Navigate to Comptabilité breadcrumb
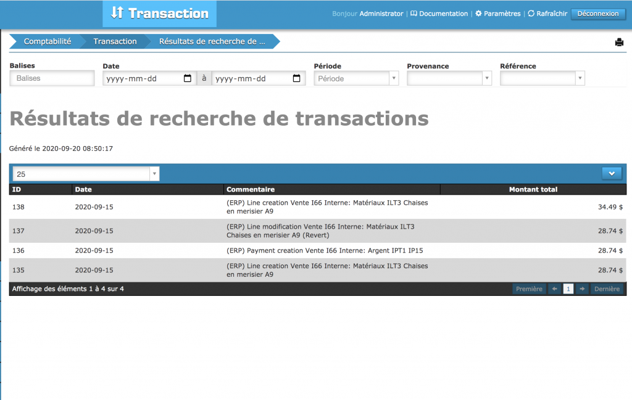 (47, 41)
